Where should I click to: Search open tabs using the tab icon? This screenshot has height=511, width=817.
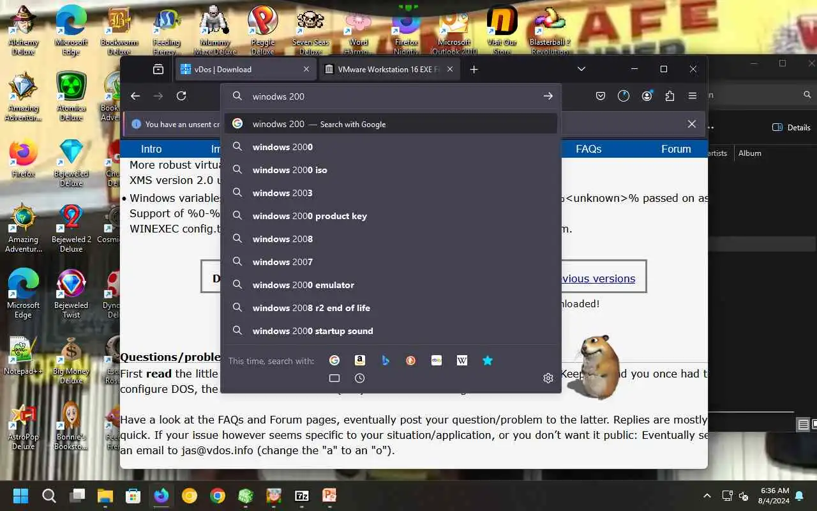pyautogui.click(x=334, y=378)
